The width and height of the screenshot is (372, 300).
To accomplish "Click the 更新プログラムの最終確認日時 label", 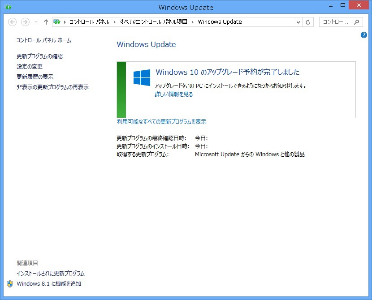I will 151,138.
